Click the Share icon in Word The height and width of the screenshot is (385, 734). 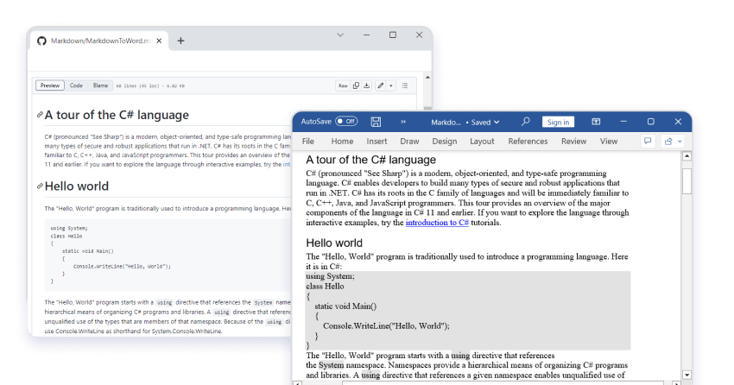(x=668, y=142)
